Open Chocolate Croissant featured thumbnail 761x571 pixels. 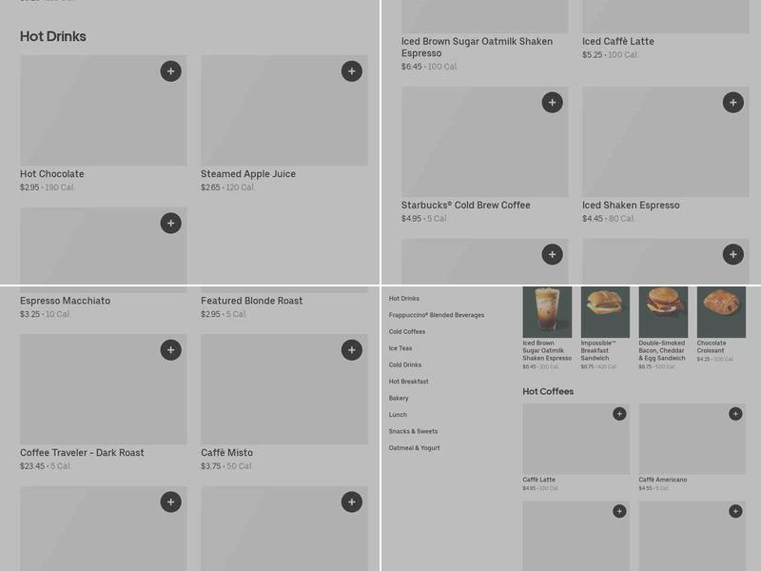[x=721, y=312]
